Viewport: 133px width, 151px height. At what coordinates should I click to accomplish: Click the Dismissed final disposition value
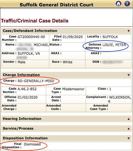[x=32, y=144]
